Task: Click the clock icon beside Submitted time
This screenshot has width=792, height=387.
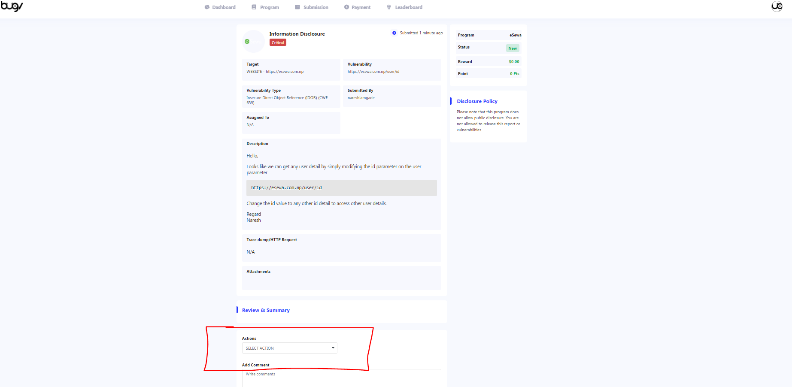Action: coord(394,33)
